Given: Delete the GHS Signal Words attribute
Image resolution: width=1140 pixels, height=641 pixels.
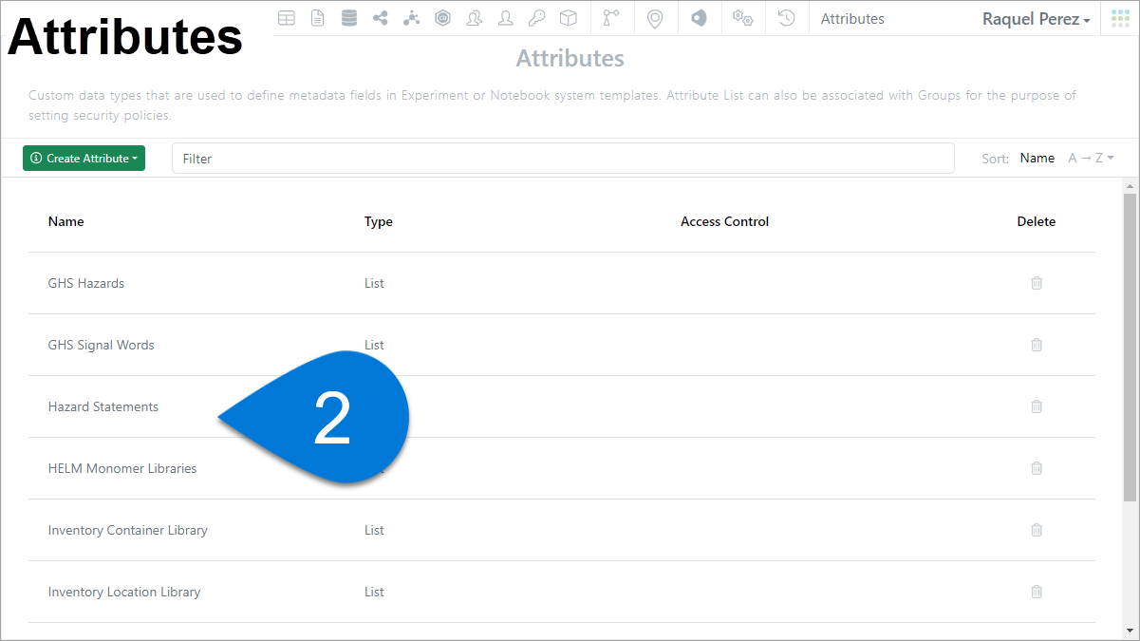Looking at the screenshot, I should (1037, 345).
